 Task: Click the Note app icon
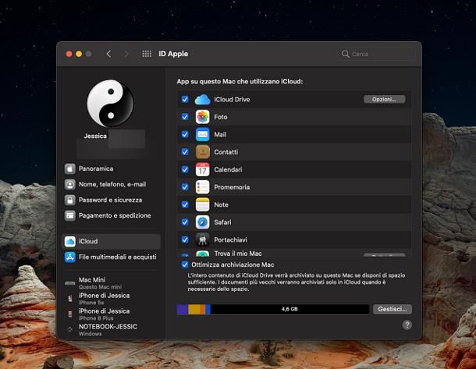click(202, 205)
